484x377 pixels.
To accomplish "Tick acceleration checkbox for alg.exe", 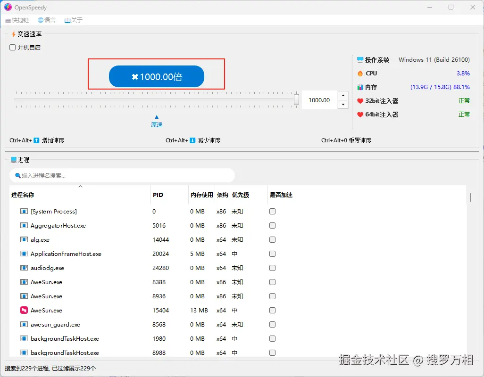I will tap(272, 240).
